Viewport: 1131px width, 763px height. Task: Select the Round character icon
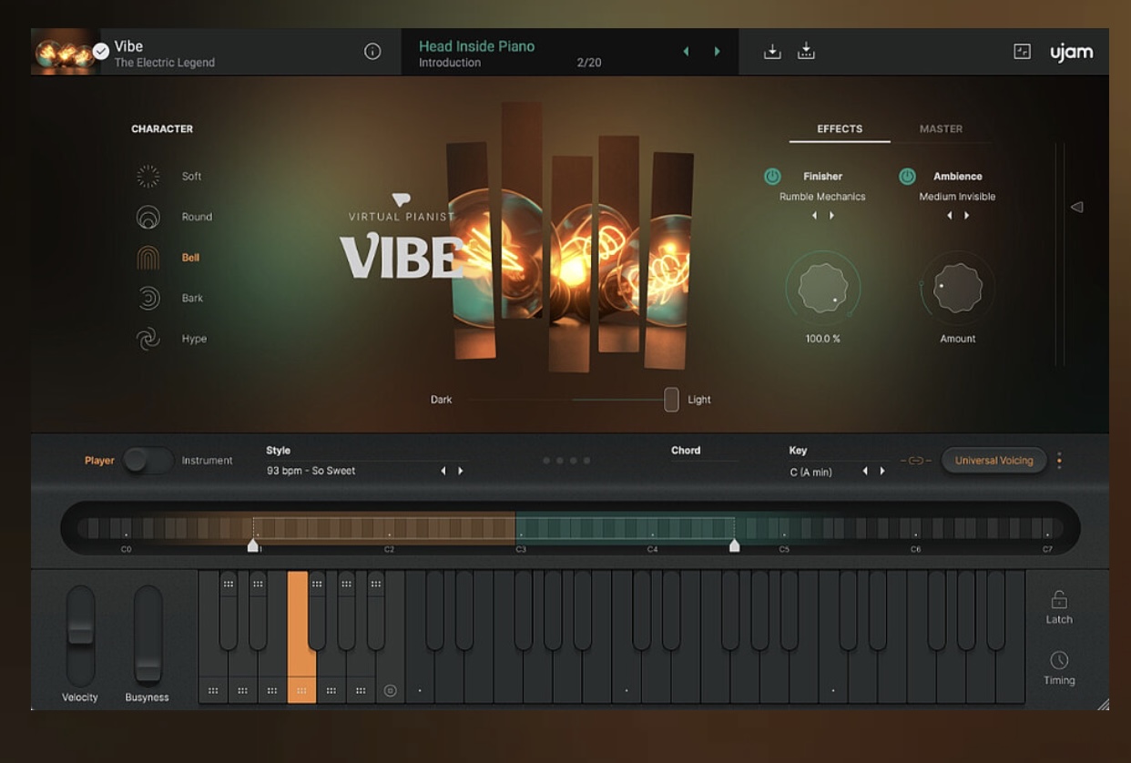[148, 217]
